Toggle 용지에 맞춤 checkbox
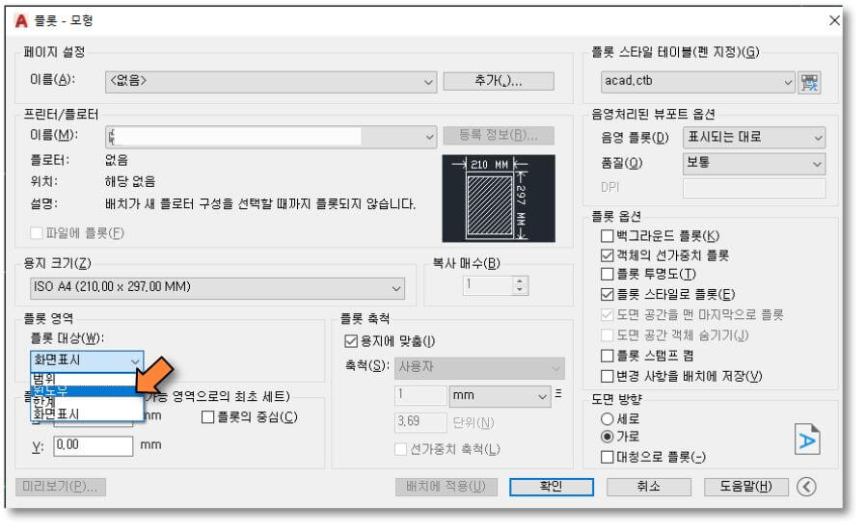 click(351, 341)
